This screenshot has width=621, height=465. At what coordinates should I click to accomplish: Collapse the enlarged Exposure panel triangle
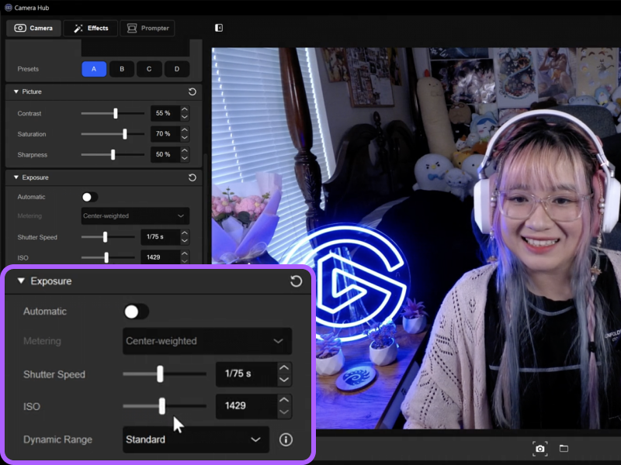click(x=21, y=281)
